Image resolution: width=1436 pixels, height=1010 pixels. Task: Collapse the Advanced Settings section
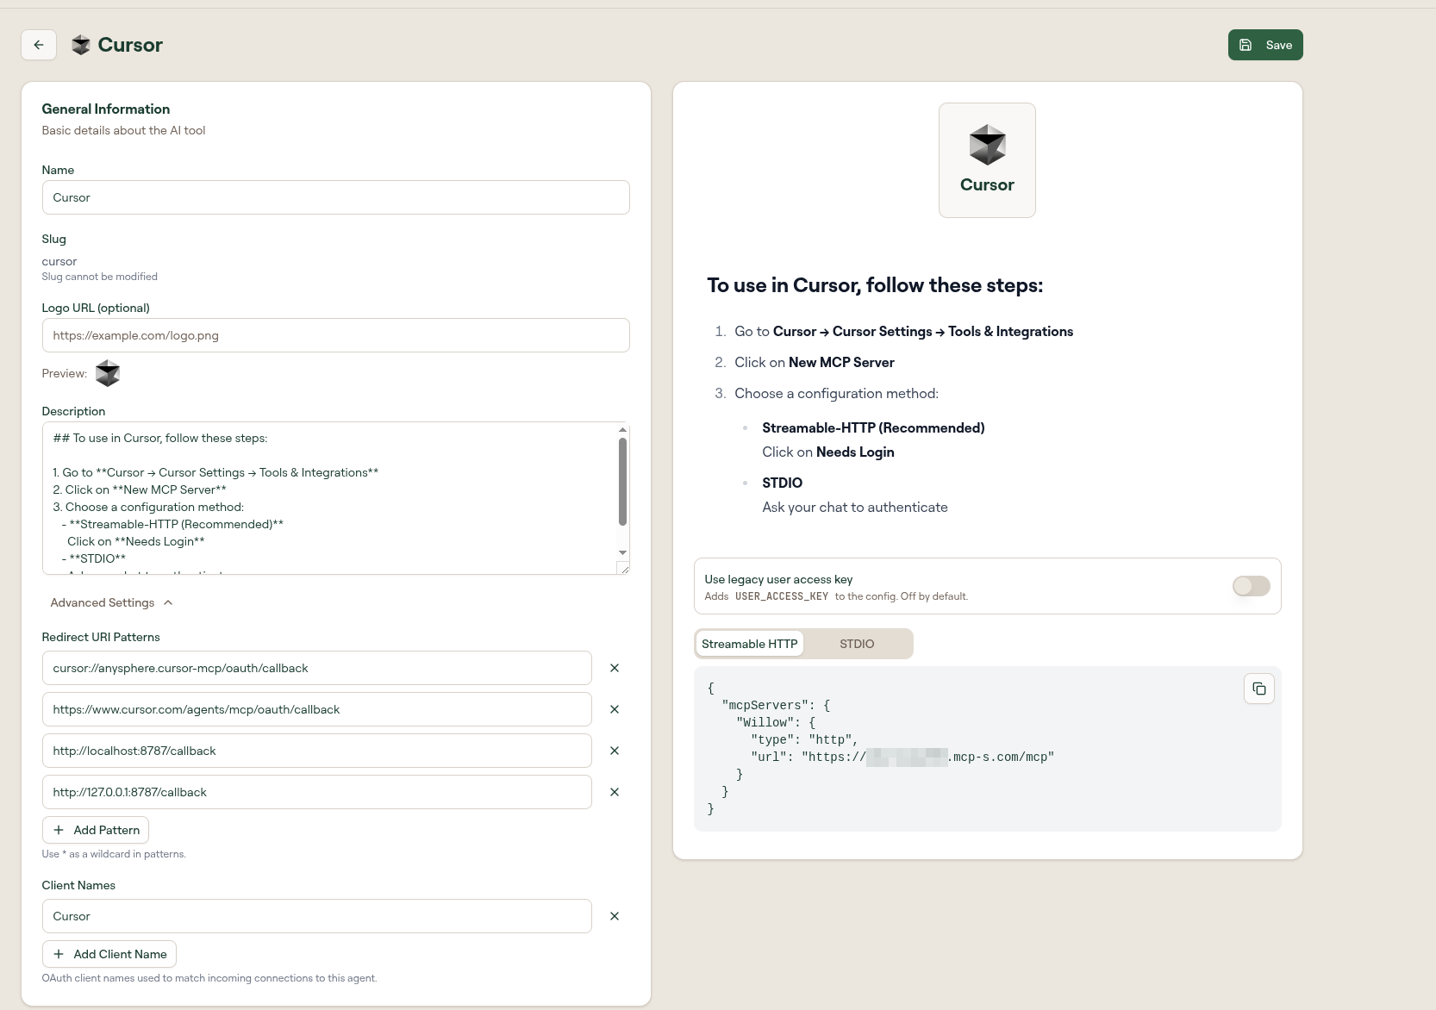pos(111,602)
